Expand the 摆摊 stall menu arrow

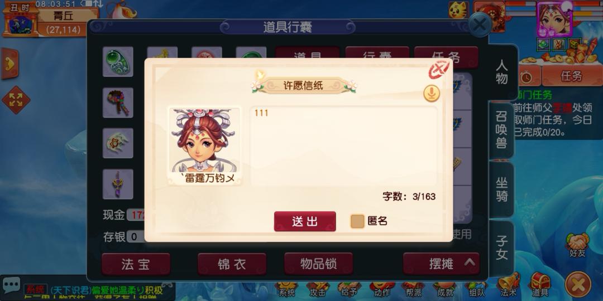pos(469,263)
